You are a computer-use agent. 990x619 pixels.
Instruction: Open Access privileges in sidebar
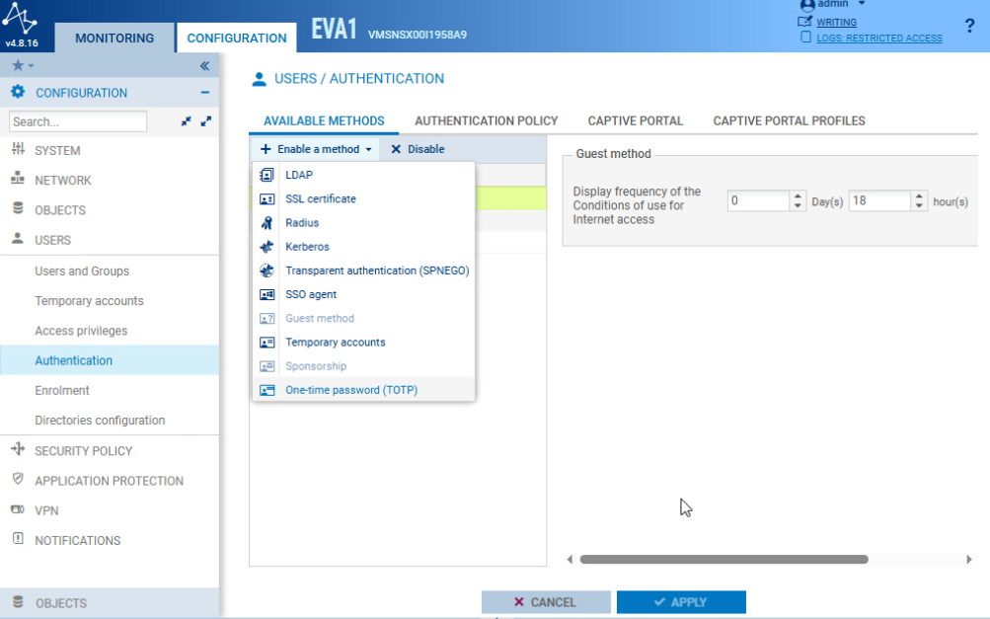[x=81, y=331]
